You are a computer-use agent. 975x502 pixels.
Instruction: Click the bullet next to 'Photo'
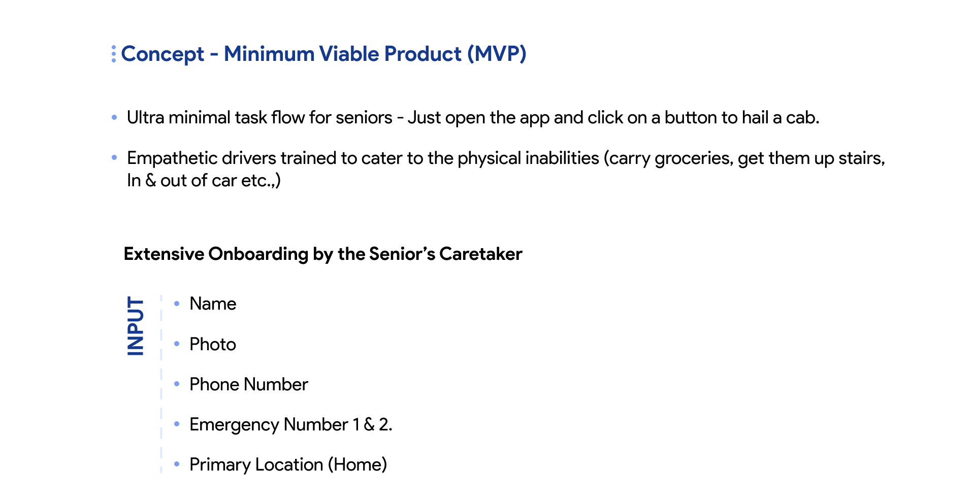(177, 344)
